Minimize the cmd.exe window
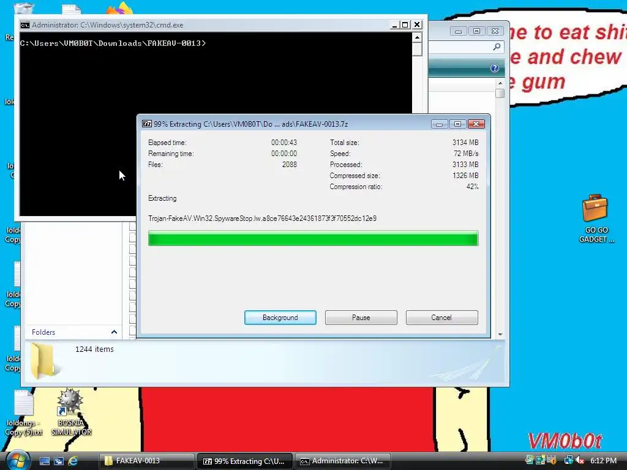 tap(394, 24)
